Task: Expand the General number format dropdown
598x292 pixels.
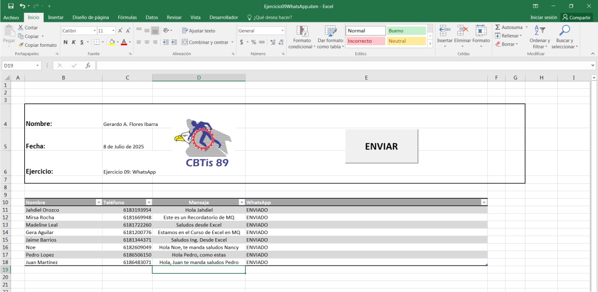Action: [282, 31]
